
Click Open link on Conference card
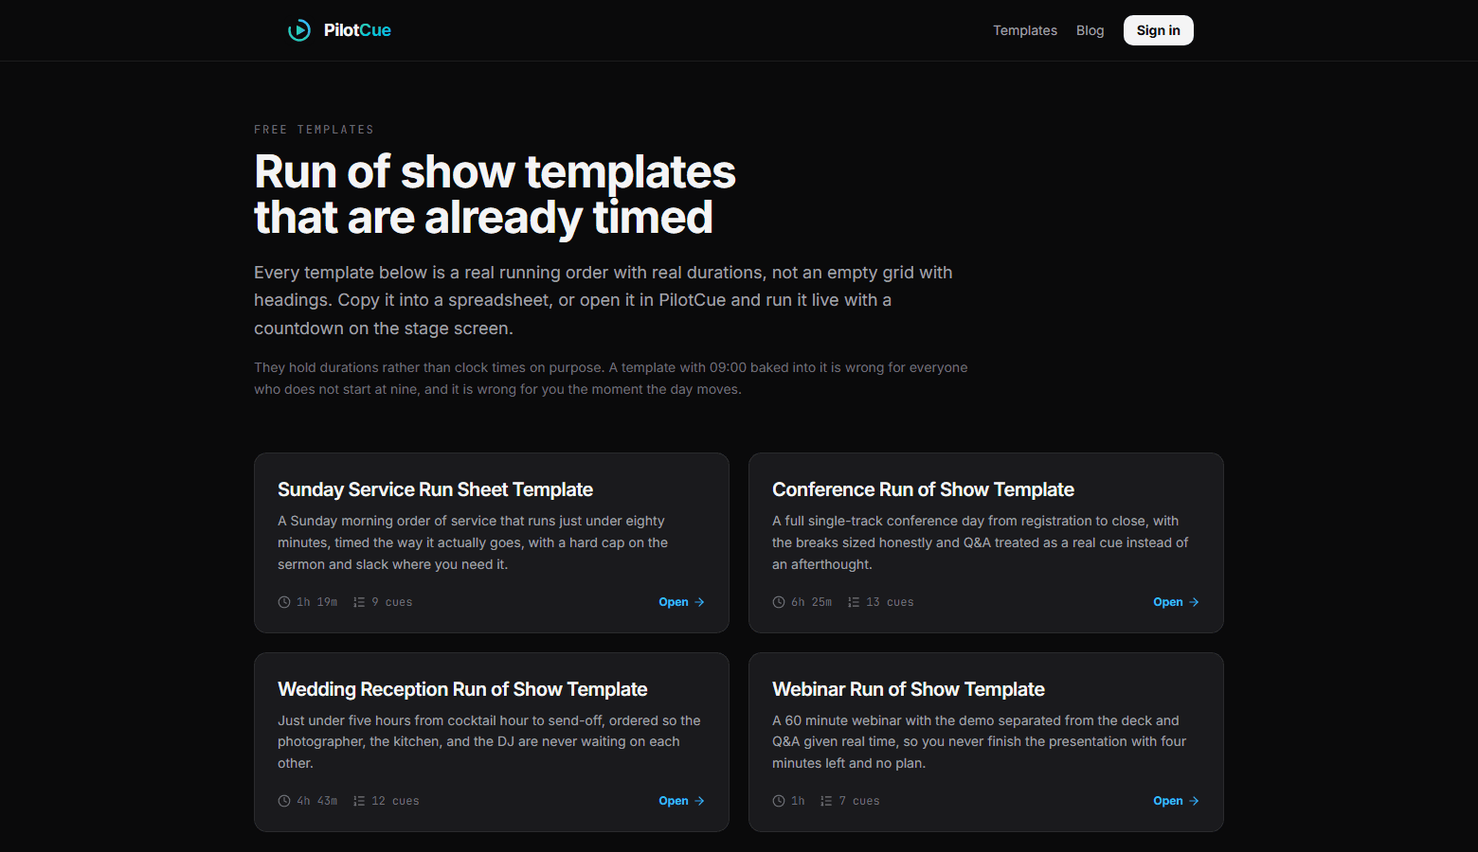click(x=1176, y=602)
